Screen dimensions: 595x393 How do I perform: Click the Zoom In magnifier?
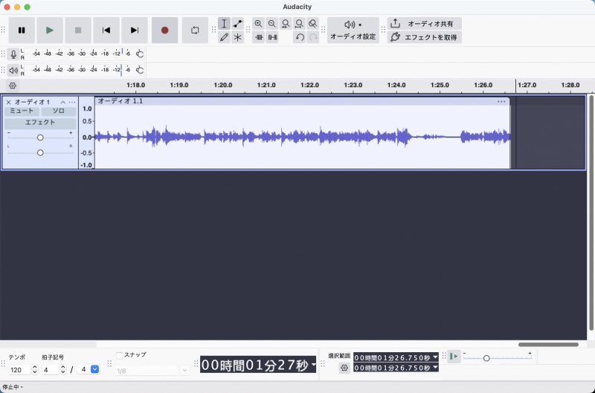(x=258, y=24)
